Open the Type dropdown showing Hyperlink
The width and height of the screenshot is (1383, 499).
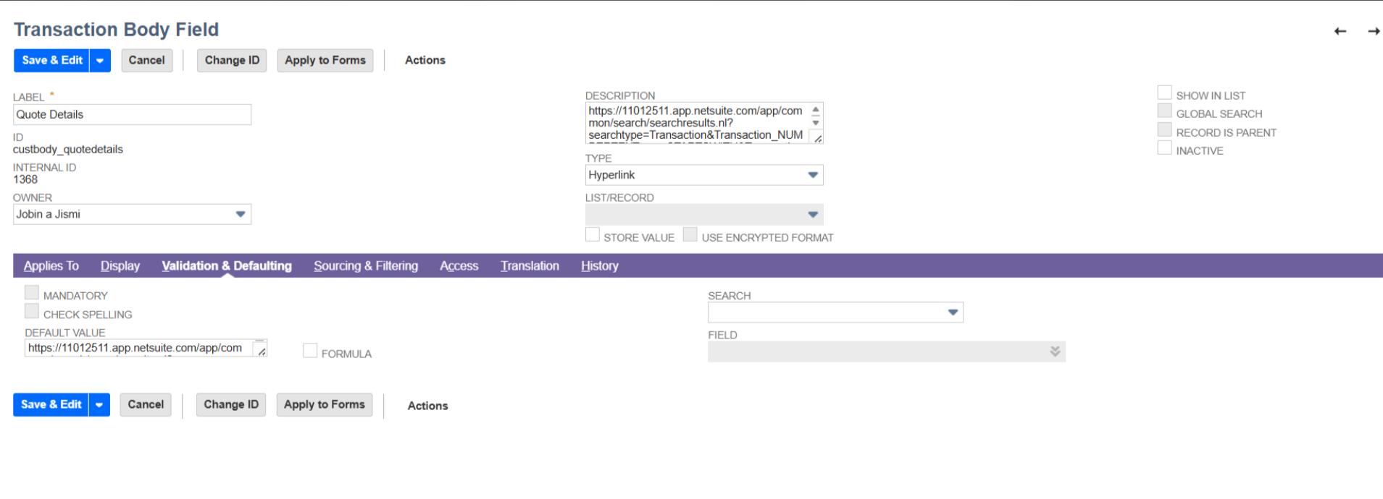click(x=813, y=175)
